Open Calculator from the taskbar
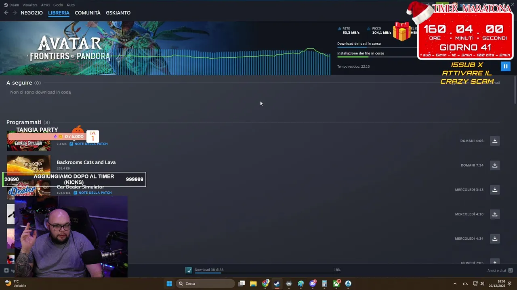 [x=324, y=284]
